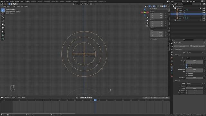The height and width of the screenshot is (116, 206).
Task: Switch to the Layout workspace tab
Action: pyautogui.click(x=28, y=1)
